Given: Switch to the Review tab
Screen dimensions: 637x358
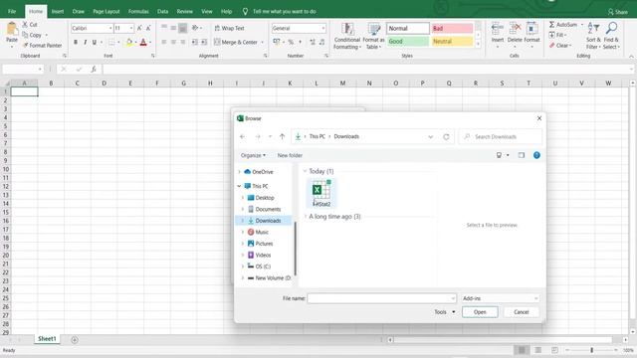Looking at the screenshot, I should click(x=184, y=11).
